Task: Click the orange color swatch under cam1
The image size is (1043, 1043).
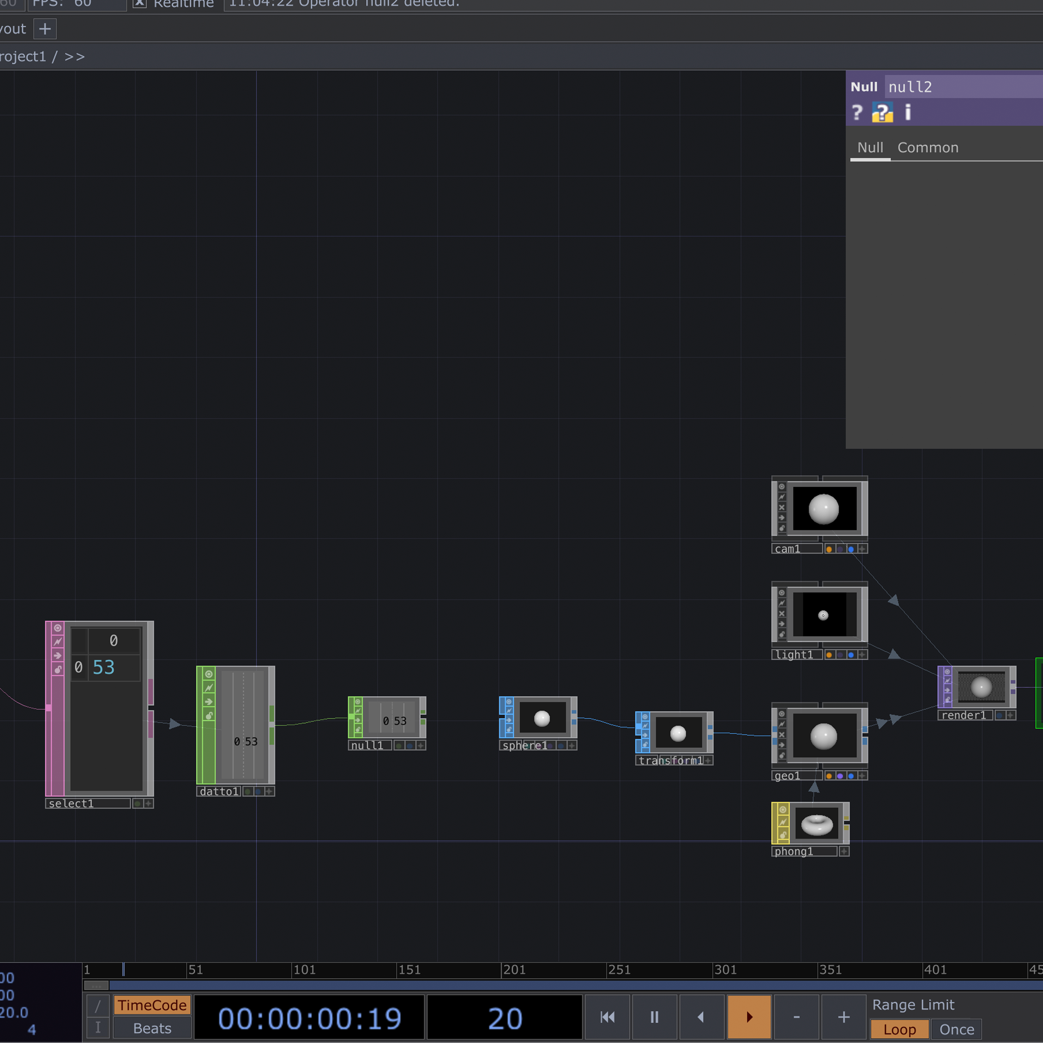Action: pos(830,548)
